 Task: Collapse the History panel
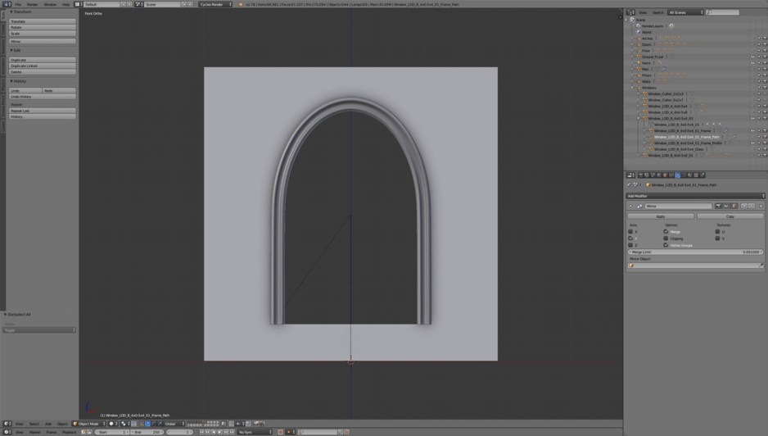11,81
